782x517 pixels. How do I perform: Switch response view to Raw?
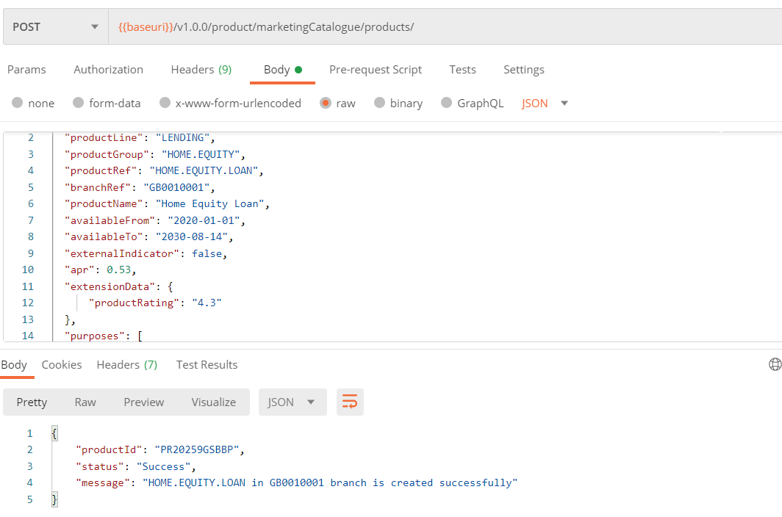pyautogui.click(x=85, y=402)
